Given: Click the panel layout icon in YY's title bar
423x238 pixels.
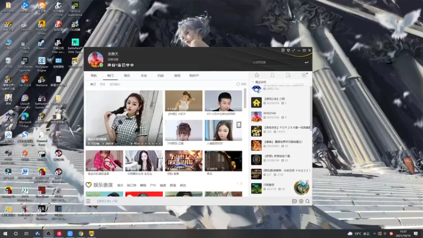Looking at the screenshot, I should point(283,50).
